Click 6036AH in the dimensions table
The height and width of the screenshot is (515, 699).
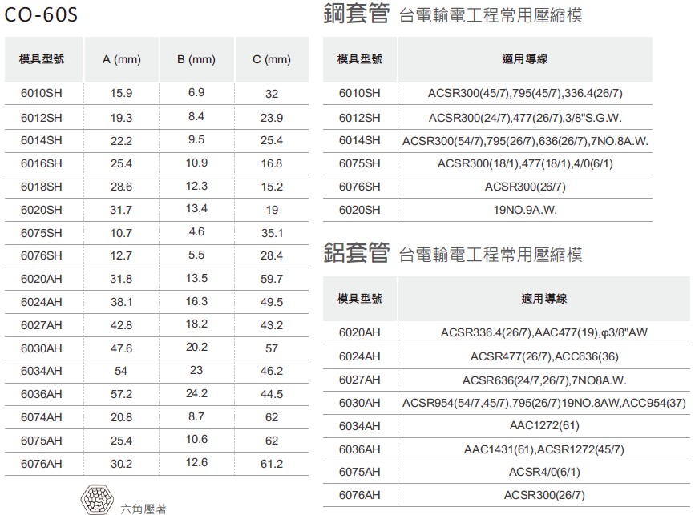[x=42, y=394]
